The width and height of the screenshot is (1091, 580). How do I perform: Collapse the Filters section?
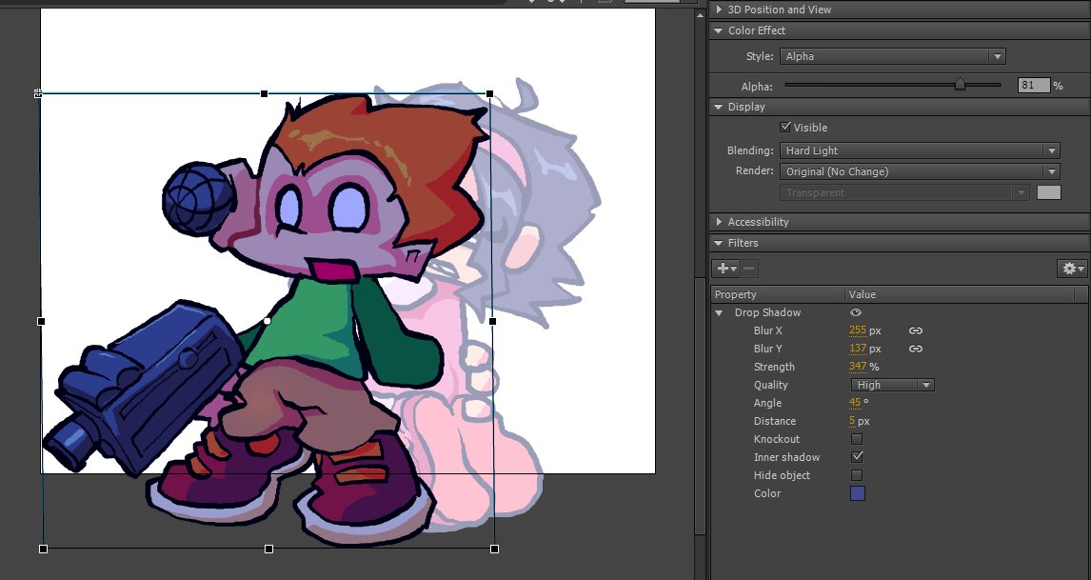point(719,243)
